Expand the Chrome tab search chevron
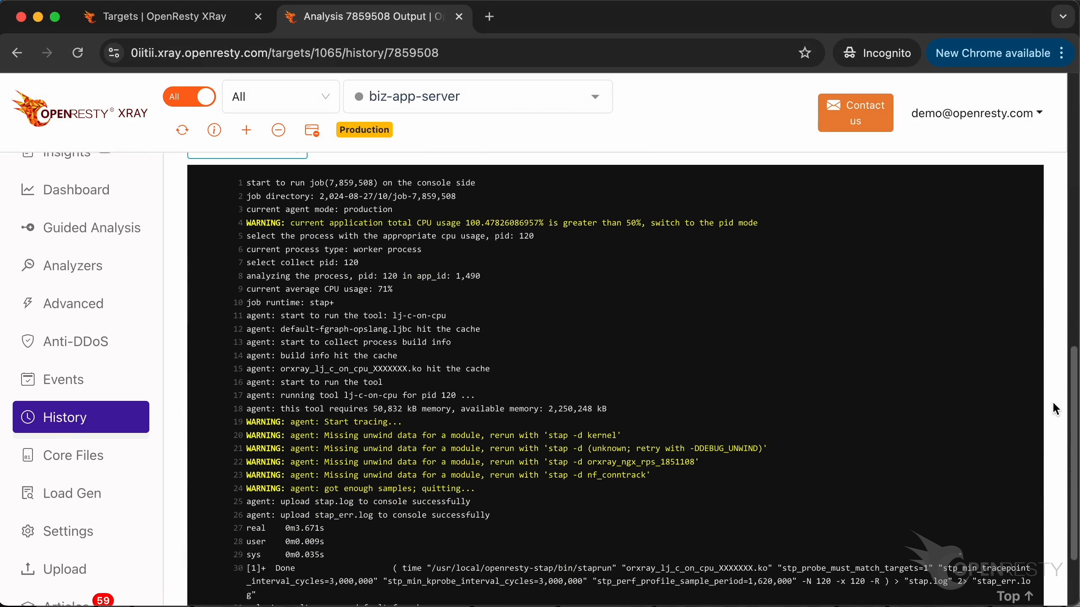This screenshot has width=1080, height=607. [1063, 16]
